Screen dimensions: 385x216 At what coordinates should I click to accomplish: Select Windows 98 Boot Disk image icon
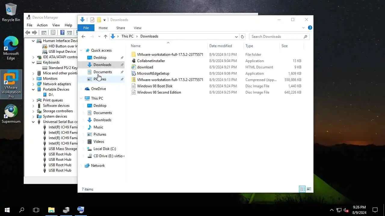coord(134,86)
